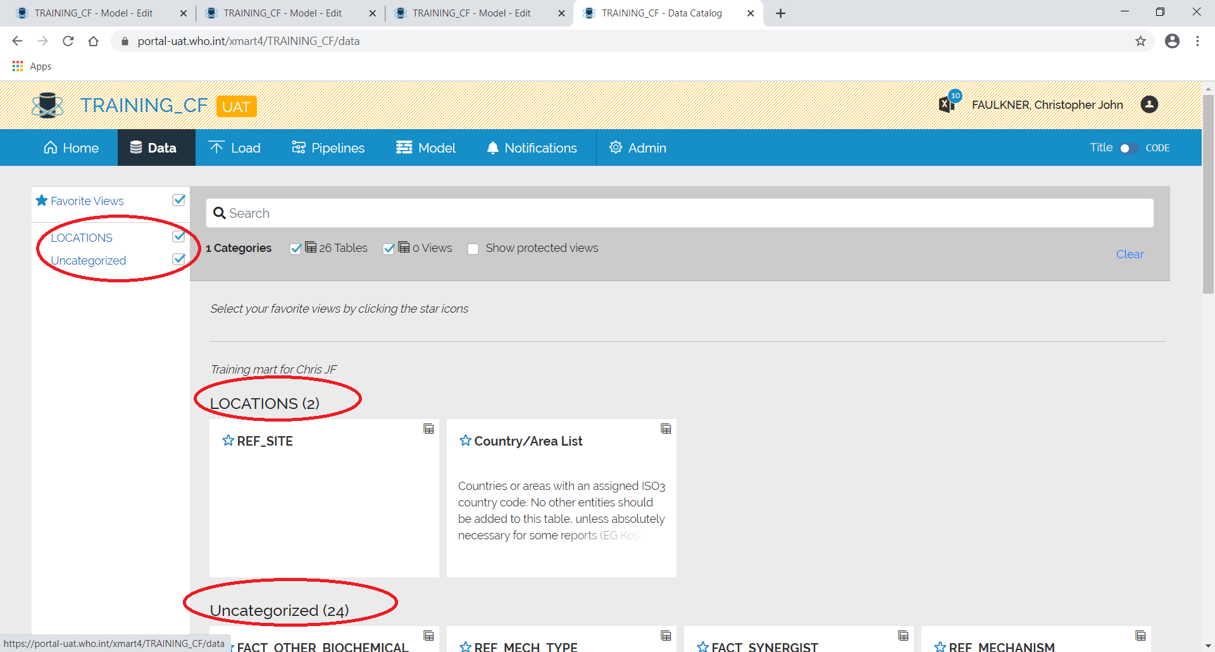Image resolution: width=1215 pixels, height=652 pixels.
Task: Click the Uncategorized (24) section heading
Action: [x=279, y=611]
